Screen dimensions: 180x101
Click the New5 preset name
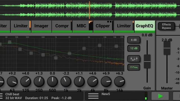click(106, 94)
